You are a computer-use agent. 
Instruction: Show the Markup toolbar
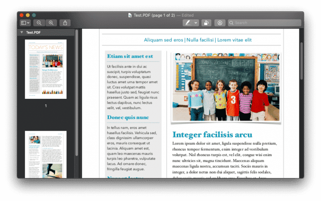tap(220, 23)
